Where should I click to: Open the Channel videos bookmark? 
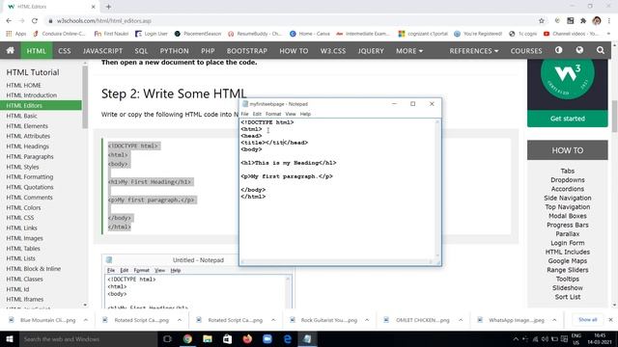tap(570, 34)
